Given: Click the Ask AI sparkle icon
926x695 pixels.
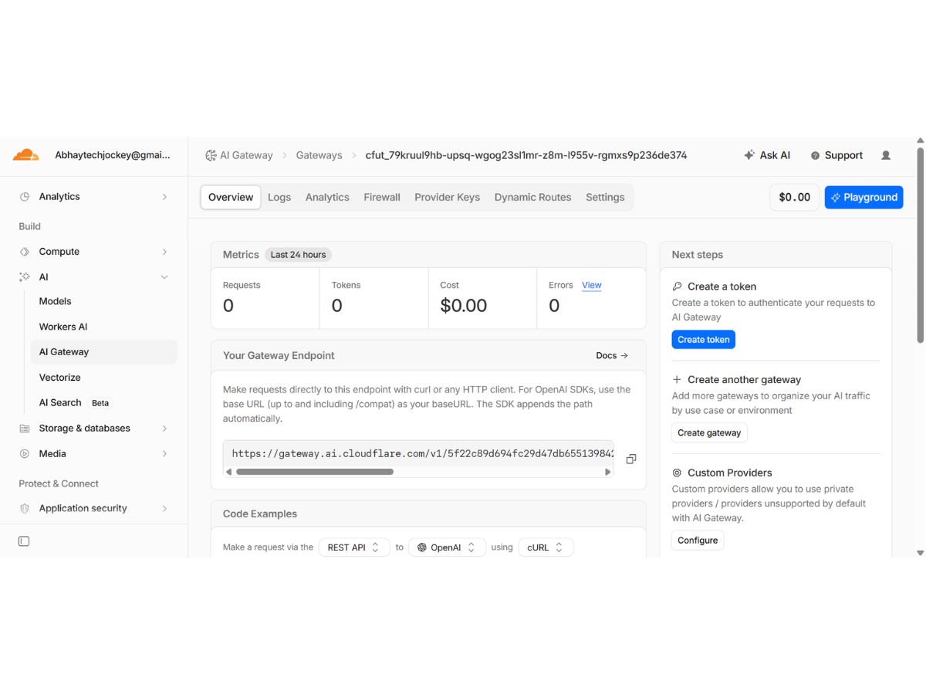Looking at the screenshot, I should (749, 155).
